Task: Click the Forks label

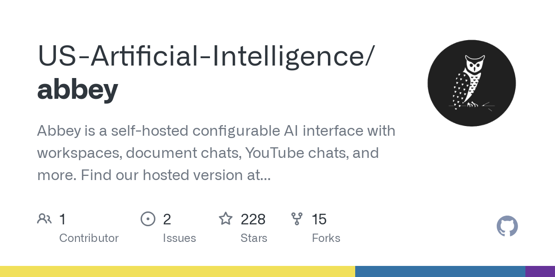Action: pyautogui.click(x=326, y=238)
